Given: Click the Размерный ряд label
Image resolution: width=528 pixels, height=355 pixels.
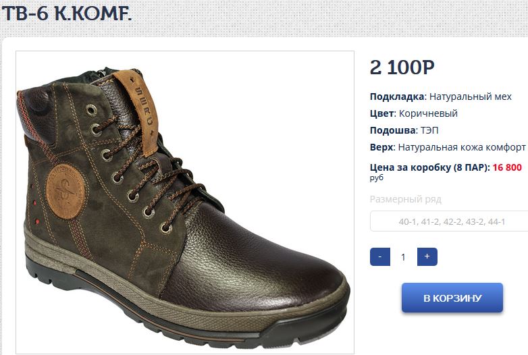Looking at the screenshot, I should (405, 200).
